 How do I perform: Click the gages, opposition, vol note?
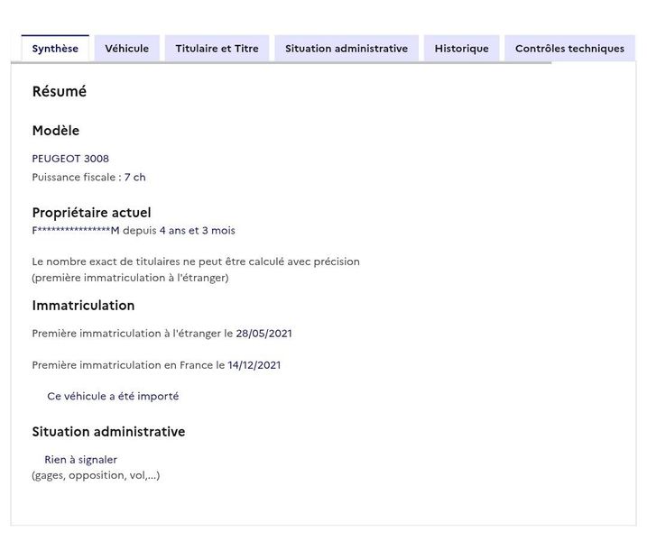coord(96,475)
